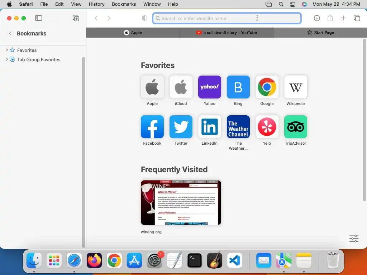The width and height of the screenshot is (367, 275).
Task: Open the Edit menu
Action: coord(59,4)
